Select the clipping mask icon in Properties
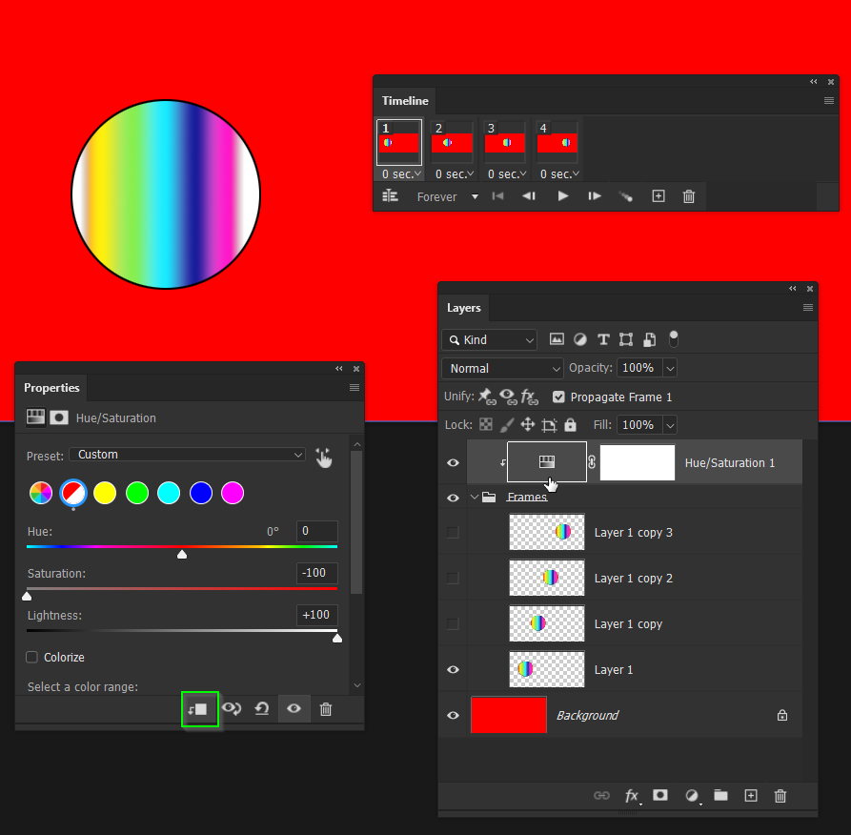 [x=200, y=709]
